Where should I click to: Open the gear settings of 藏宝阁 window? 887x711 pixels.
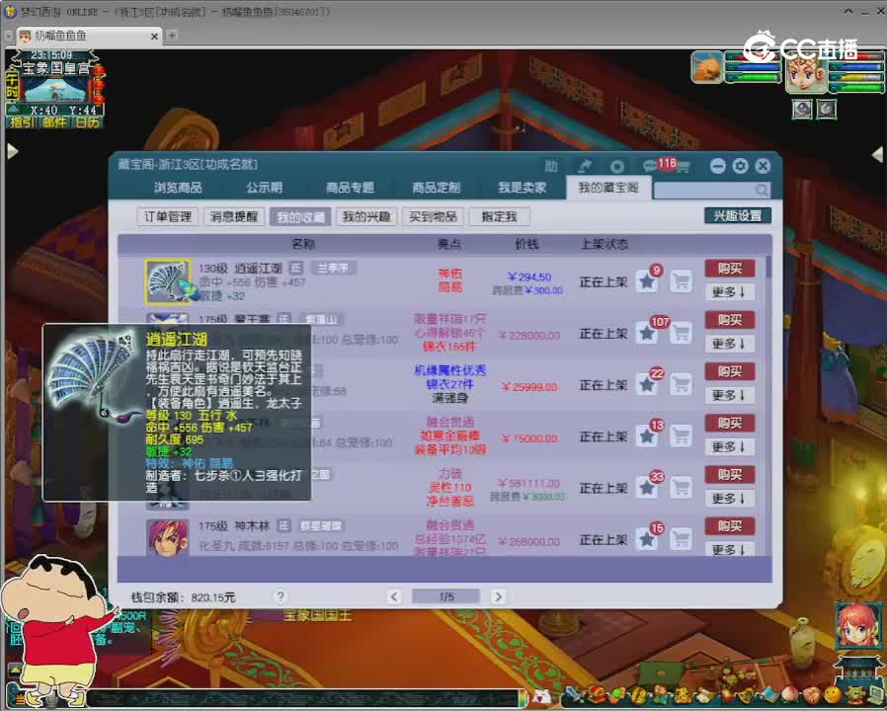740,166
